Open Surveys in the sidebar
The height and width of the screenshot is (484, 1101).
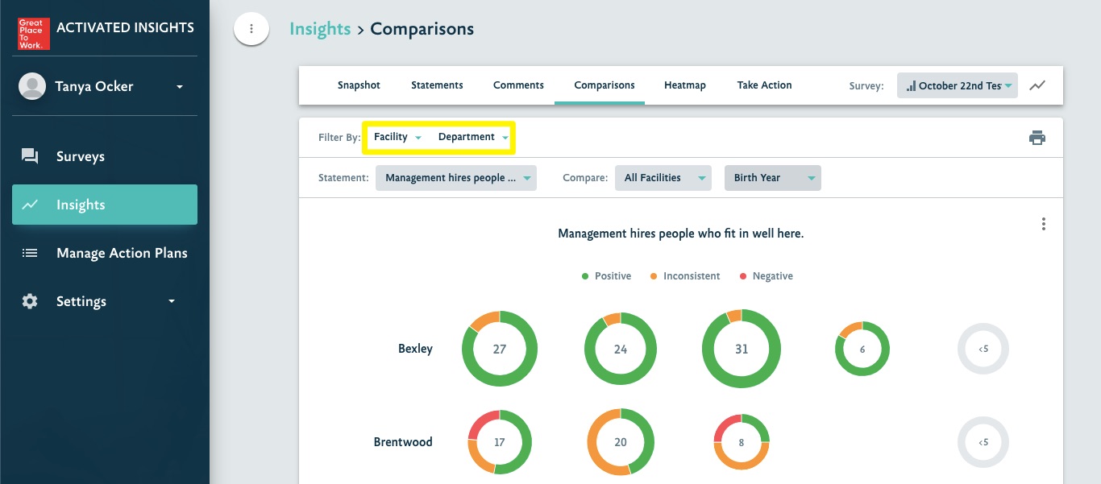pos(80,156)
